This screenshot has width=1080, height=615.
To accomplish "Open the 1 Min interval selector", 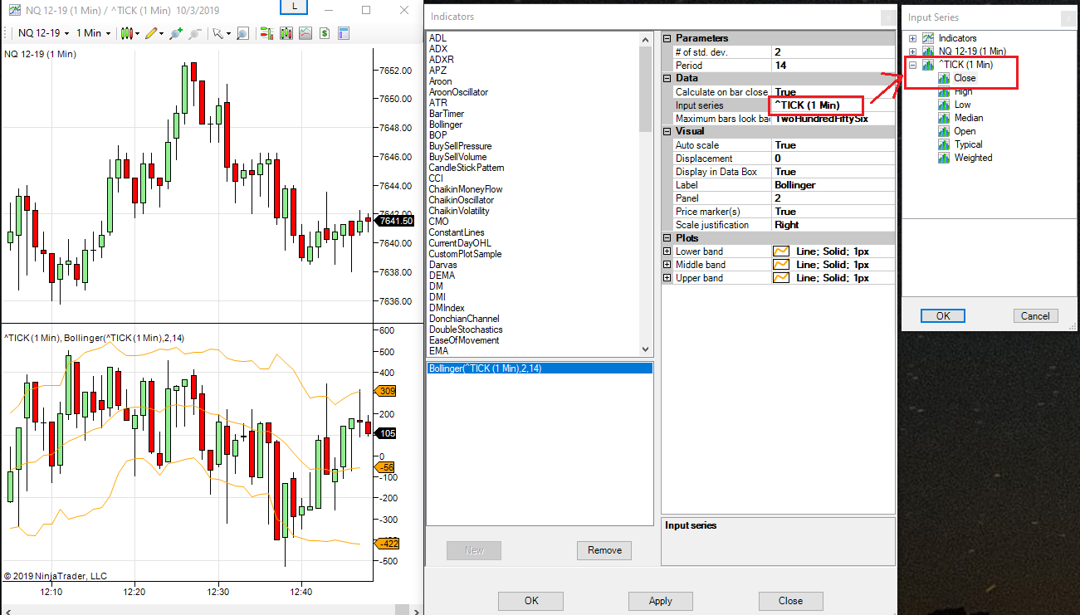I will pyautogui.click(x=93, y=33).
